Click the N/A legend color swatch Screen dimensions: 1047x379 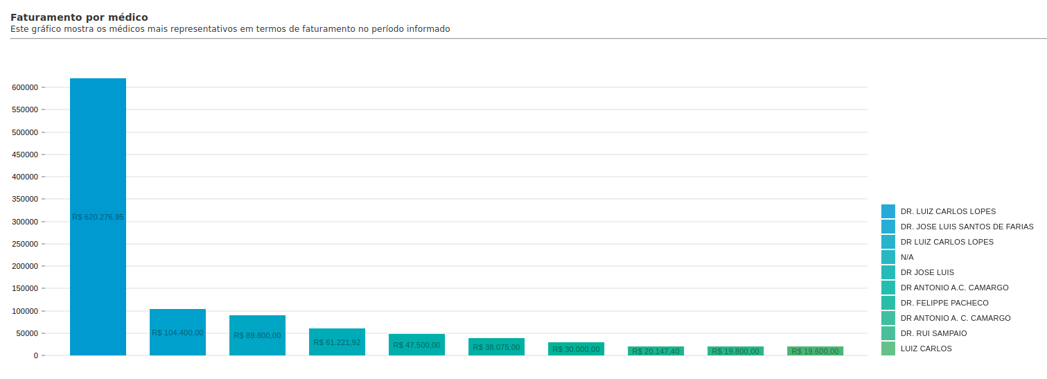point(888,257)
